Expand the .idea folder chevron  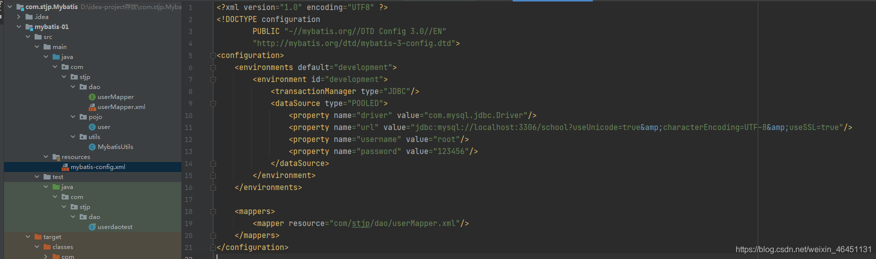[19, 17]
